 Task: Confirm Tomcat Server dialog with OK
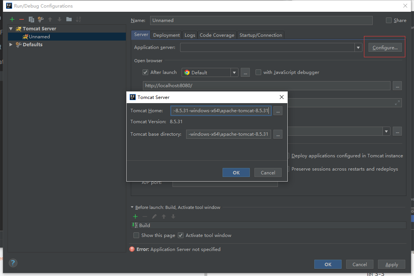[236, 172]
